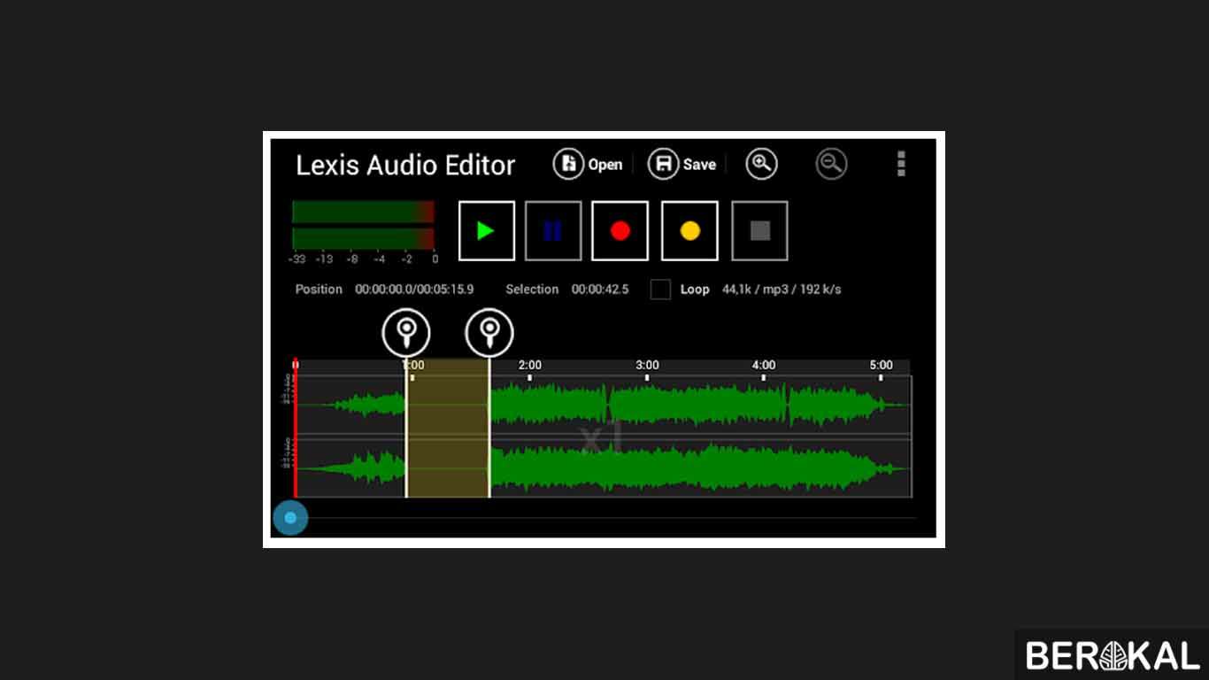Click the Position label

point(319,290)
